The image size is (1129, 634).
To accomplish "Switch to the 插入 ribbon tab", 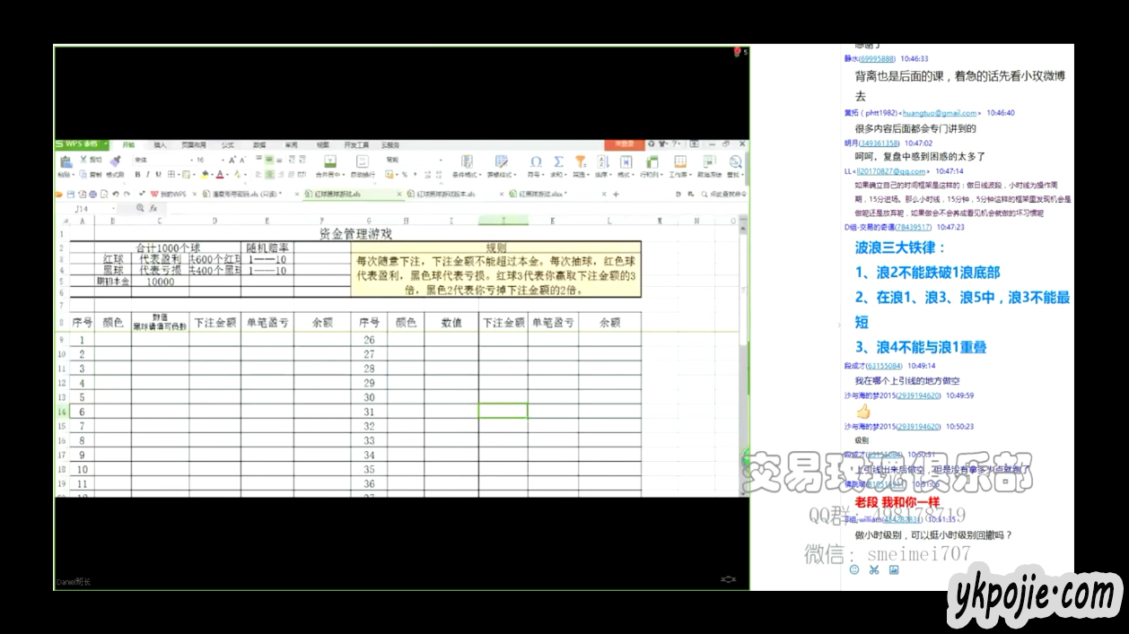I will click(160, 144).
